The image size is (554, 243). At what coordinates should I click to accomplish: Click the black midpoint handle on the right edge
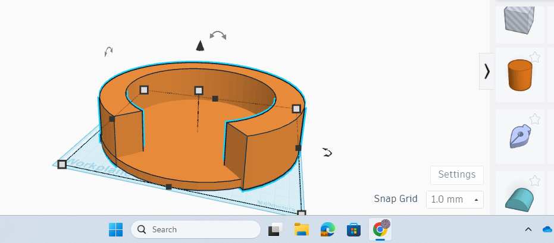pyautogui.click(x=298, y=148)
